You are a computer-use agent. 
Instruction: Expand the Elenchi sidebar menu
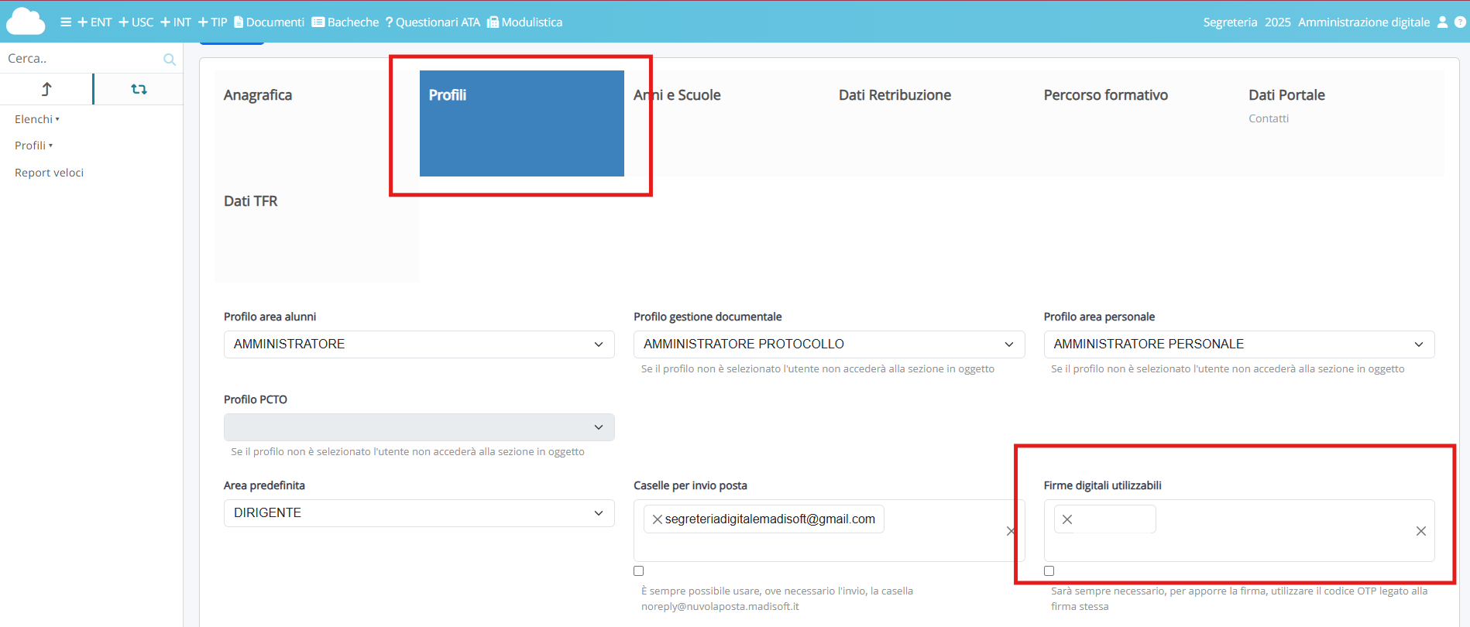tap(37, 119)
